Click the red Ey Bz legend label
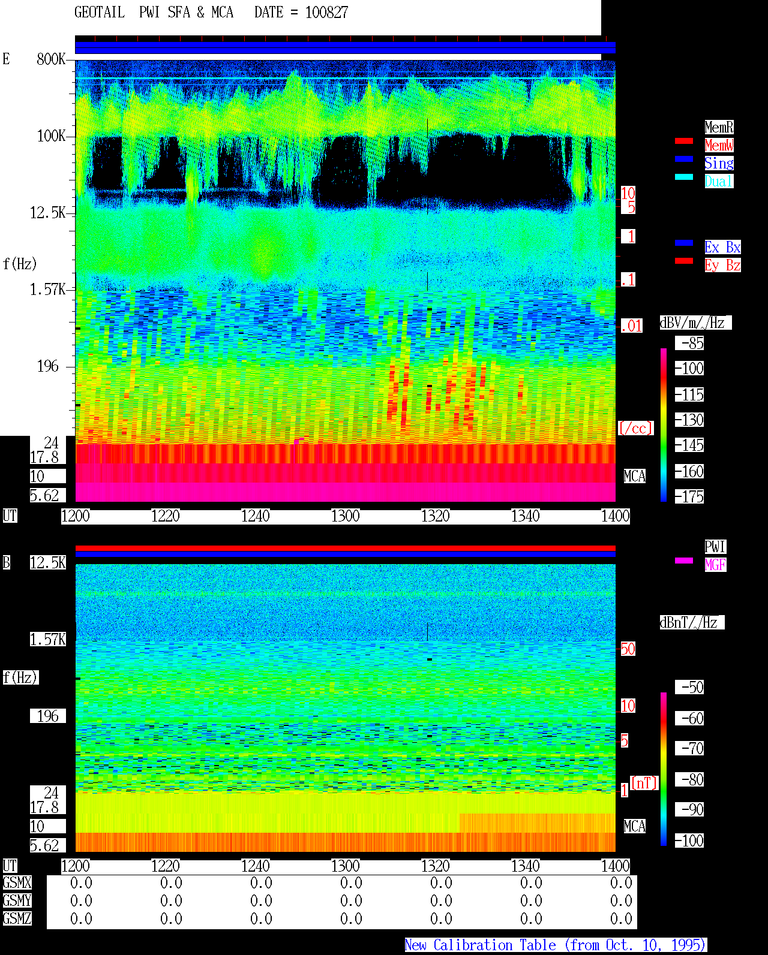This screenshot has height=955, width=768. [722, 265]
